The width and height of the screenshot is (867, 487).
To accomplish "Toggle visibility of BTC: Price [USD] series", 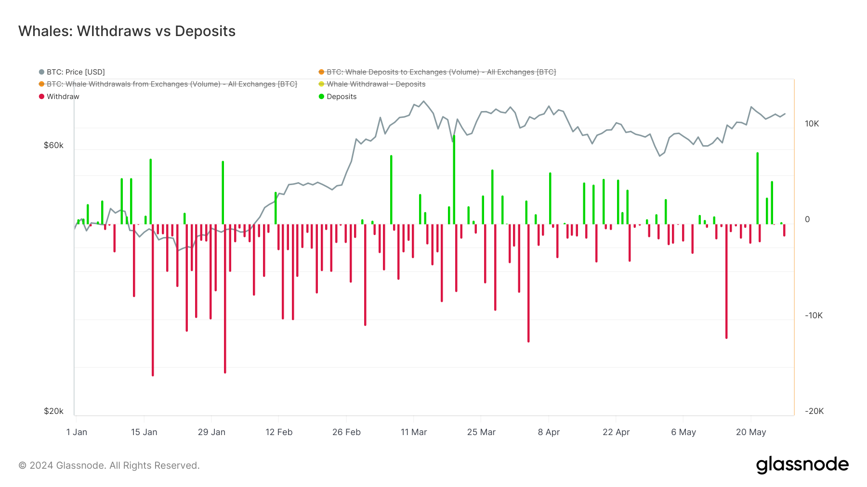I will click(75, 72).
